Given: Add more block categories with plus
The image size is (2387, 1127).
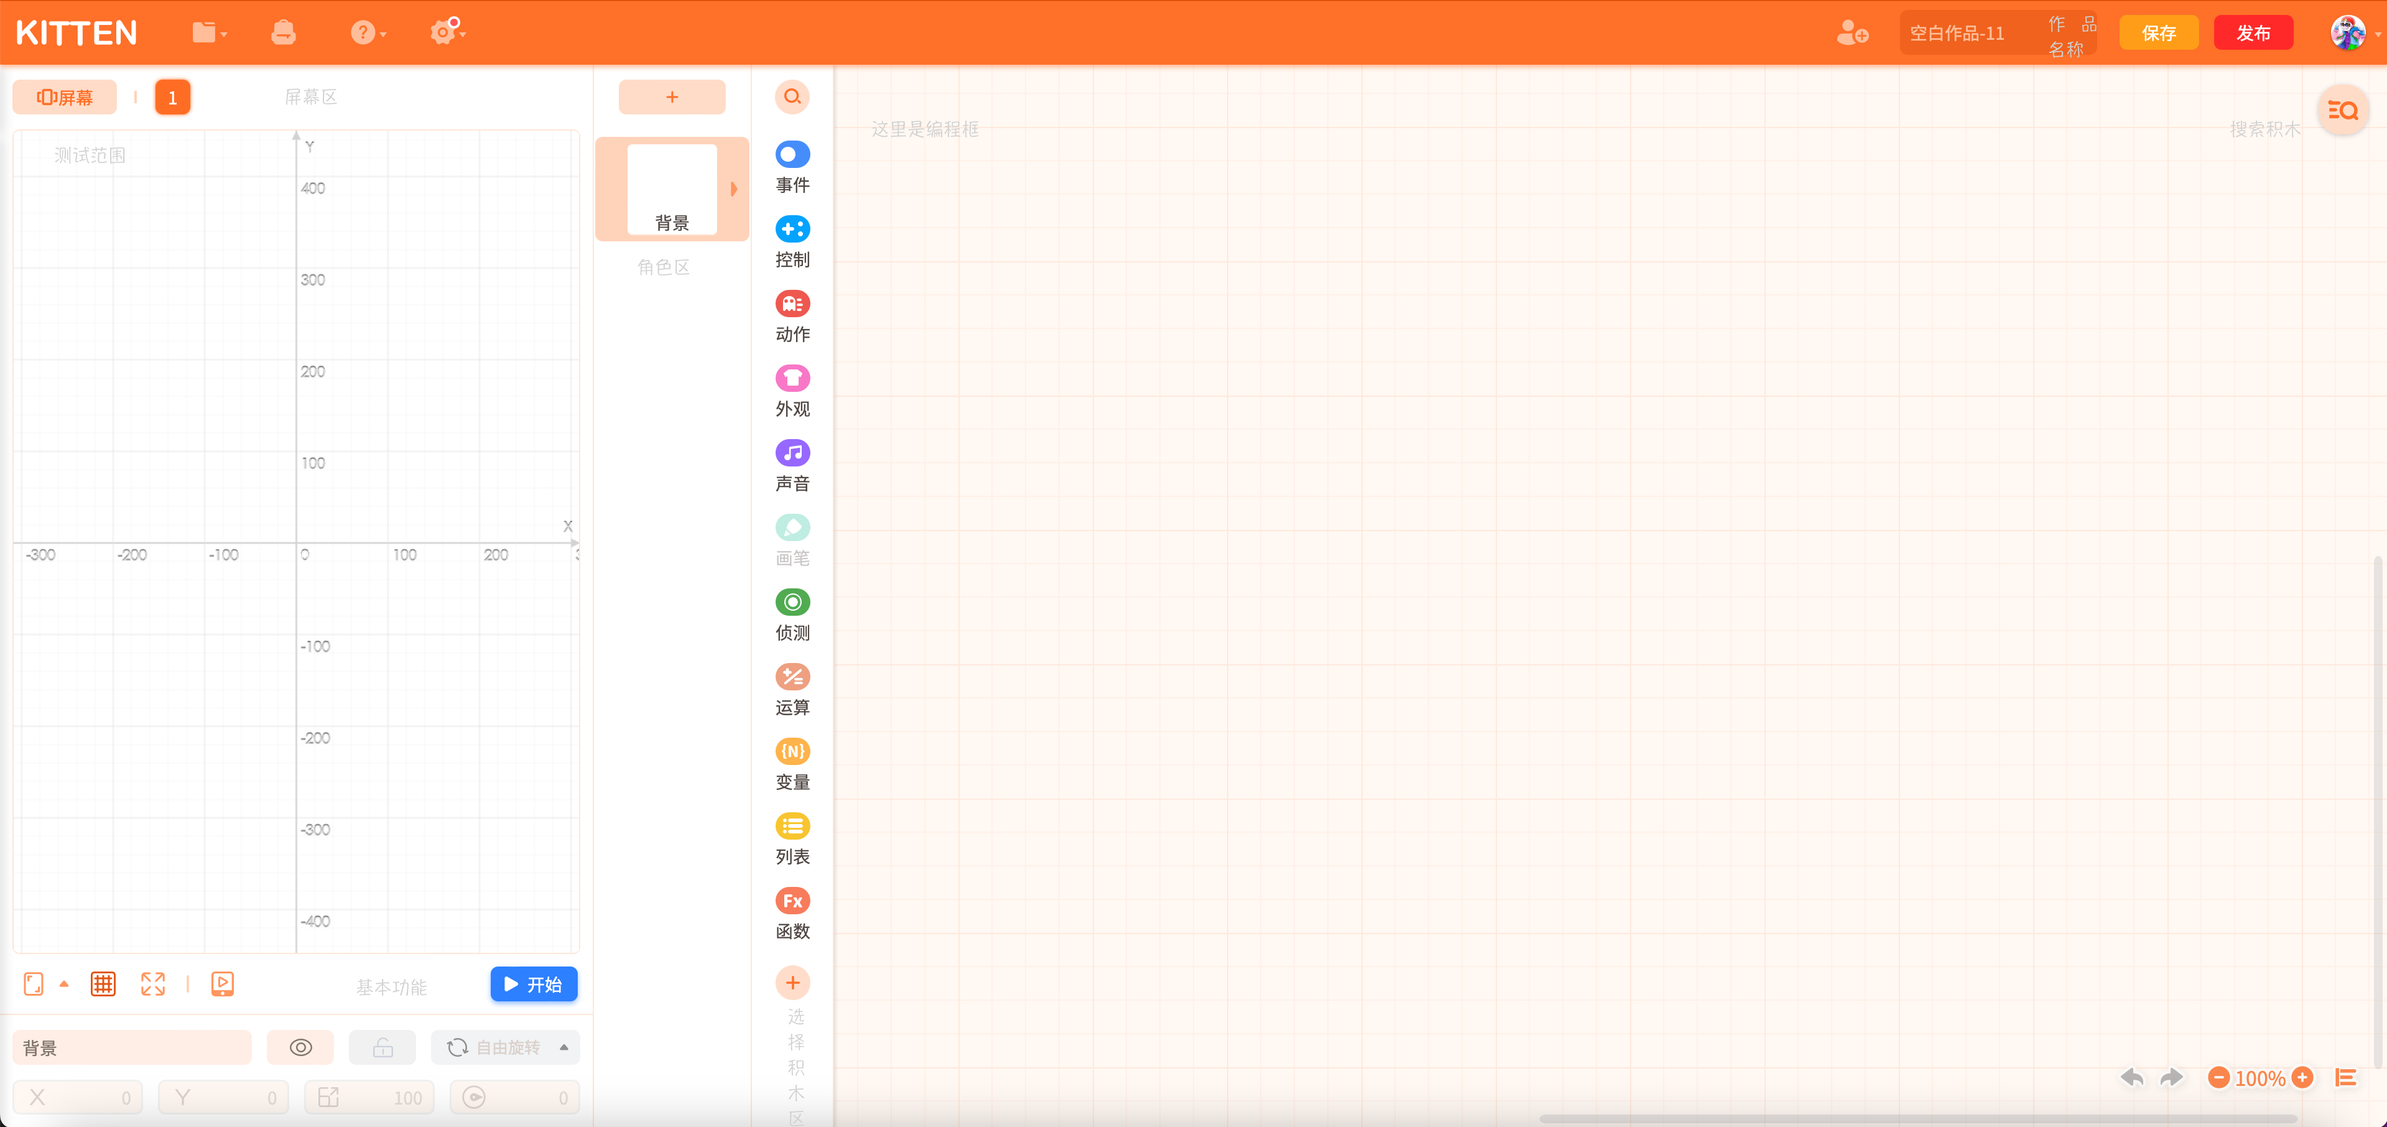Looking at the screenshot, I should pos(792,983).
